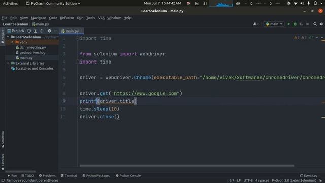This screenshot has height=183, width=325.
Task: Open the Wi-Fi network indicator
Action: tap(296, 3)
